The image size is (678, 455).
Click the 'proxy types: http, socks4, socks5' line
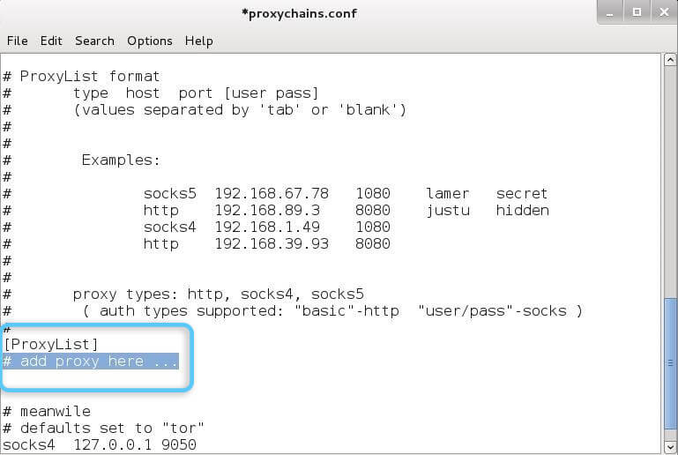click(x=219, y=295)
